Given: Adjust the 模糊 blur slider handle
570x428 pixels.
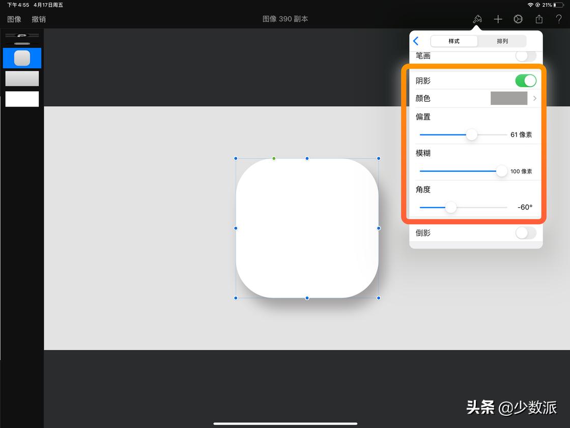Looking at the screenshot, I should point(501,171).
